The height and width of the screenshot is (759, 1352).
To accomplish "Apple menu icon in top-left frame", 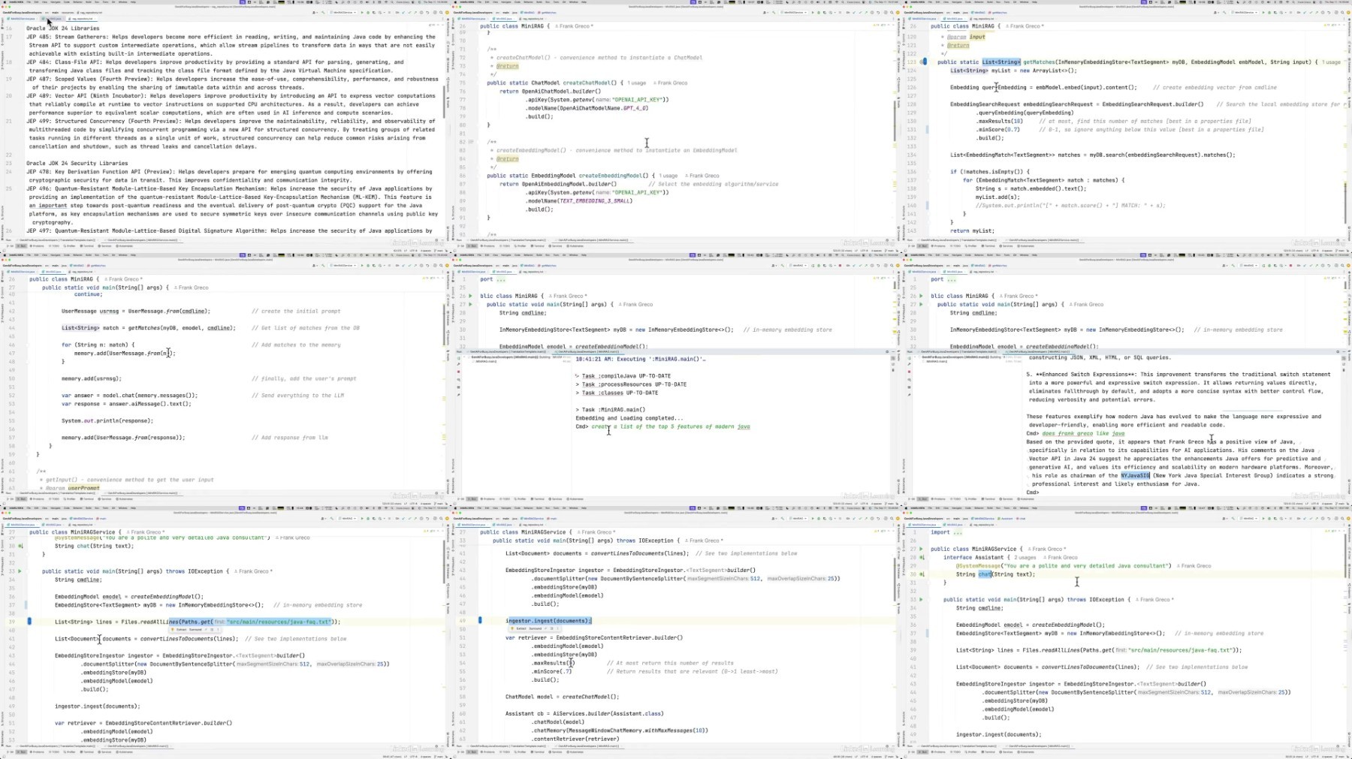I will (5, 2).
